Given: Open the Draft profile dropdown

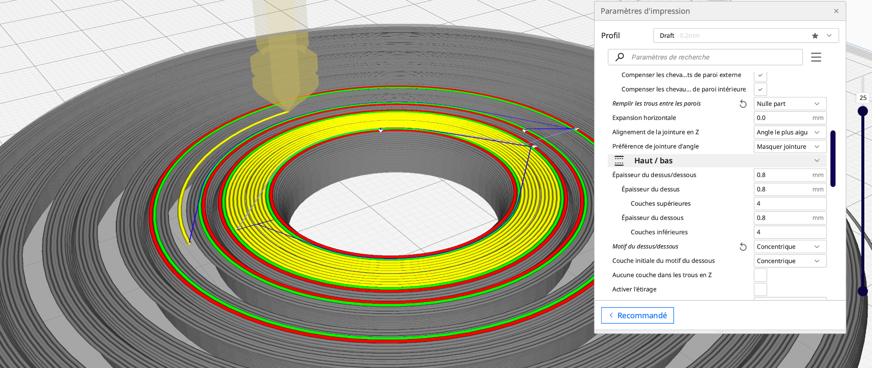Looking at the screenshot, I should tap(746, 36).
